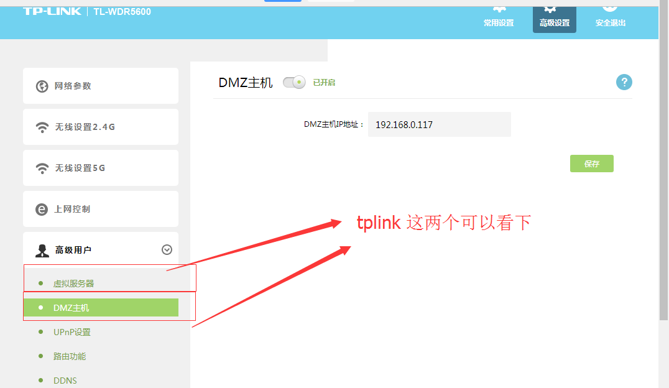The width and height of the screenshot is (669, 388).
Task: Click the 'e' icon beside 上网控制
Action: pyautogui.click(x=42, y=210)
